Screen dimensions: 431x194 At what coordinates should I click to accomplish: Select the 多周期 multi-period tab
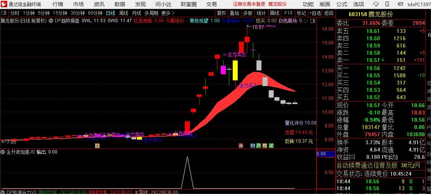[x=151, y=13]
